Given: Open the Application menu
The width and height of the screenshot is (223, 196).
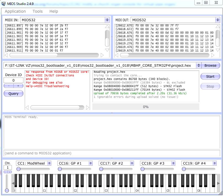Looking at the screenshot, I should point(15,11).
